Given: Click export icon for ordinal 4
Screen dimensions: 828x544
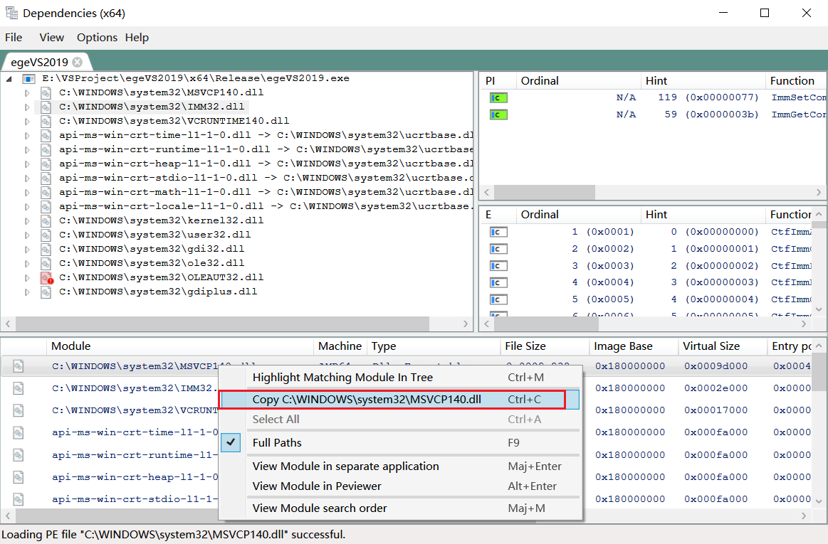Looking at the screenshot, I should pos(498,283).
